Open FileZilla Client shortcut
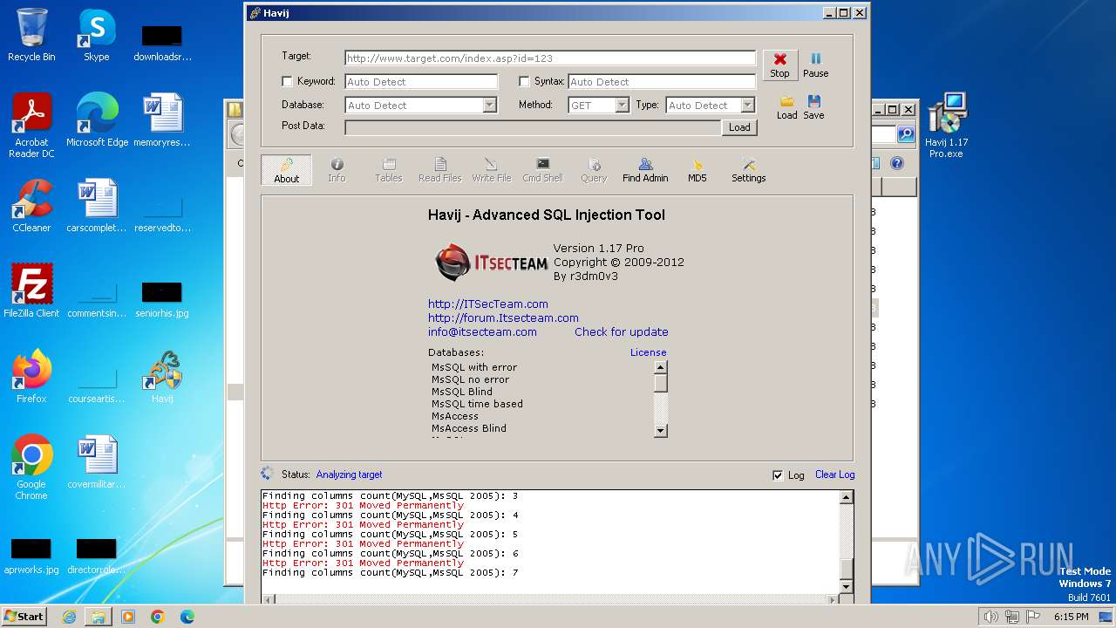This screenshot has width=1116, height=628. [31, 291]
